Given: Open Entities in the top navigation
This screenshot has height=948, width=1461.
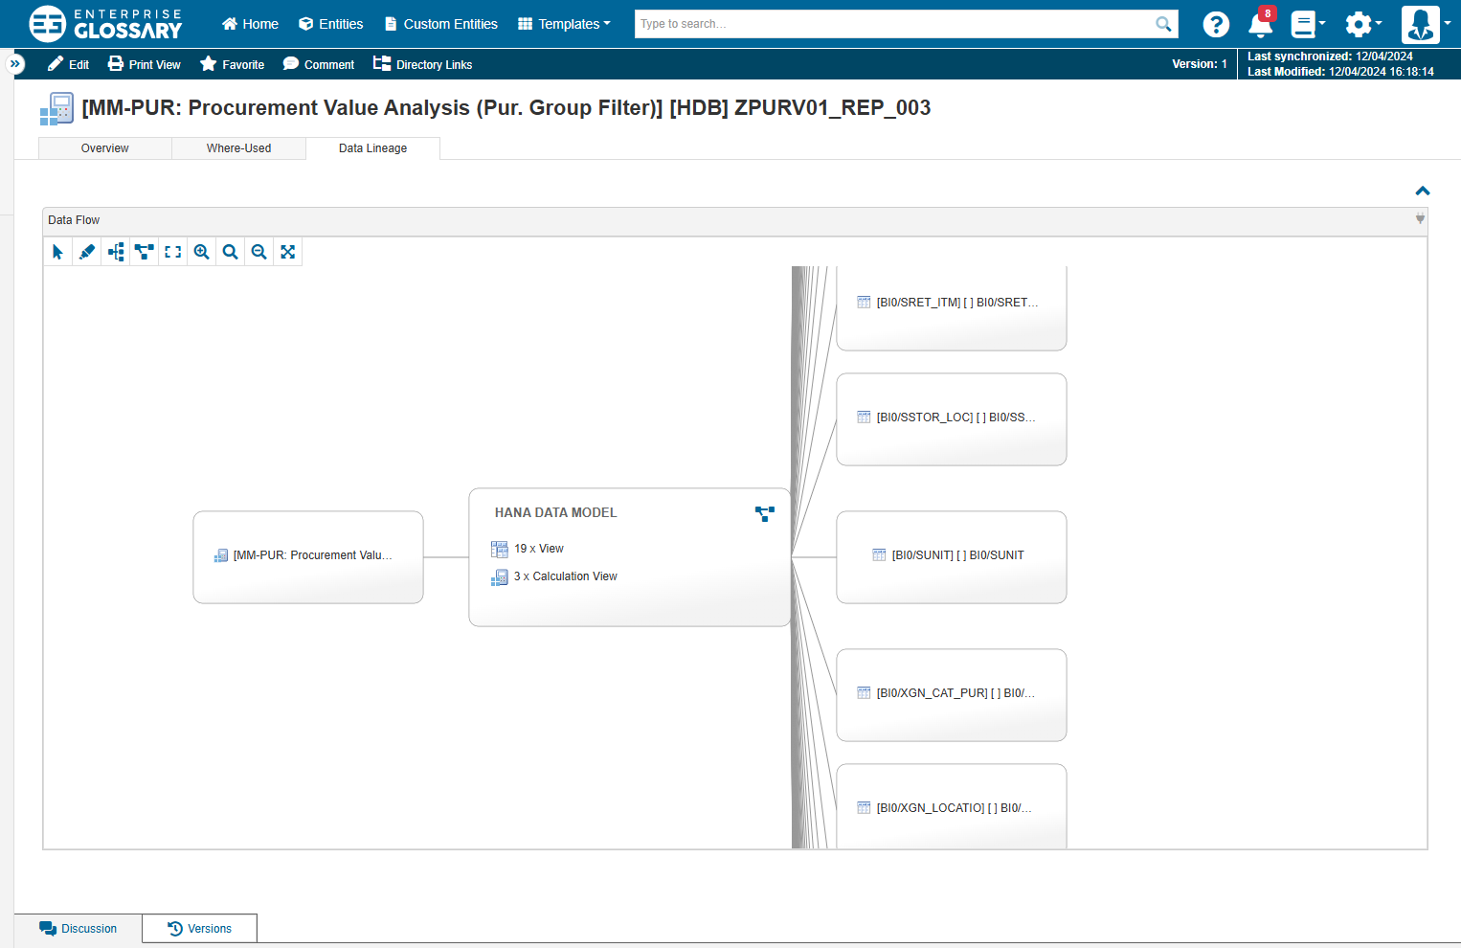Looking at the screenshot, I should click(x=331, y=24).
